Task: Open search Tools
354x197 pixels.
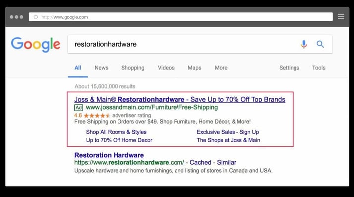Action: click(x=319, y=68)
